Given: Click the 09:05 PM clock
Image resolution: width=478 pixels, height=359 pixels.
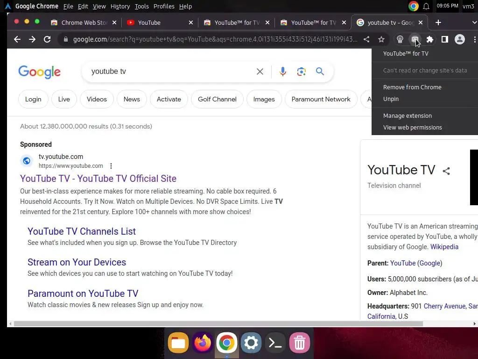Looking at the screenshot, I should 447,6.
